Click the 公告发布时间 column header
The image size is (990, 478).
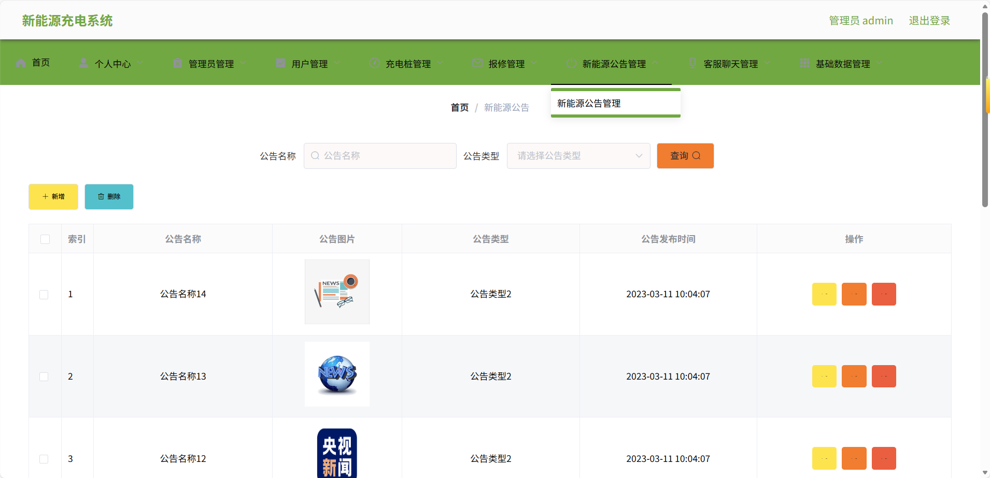pos(668,239)
